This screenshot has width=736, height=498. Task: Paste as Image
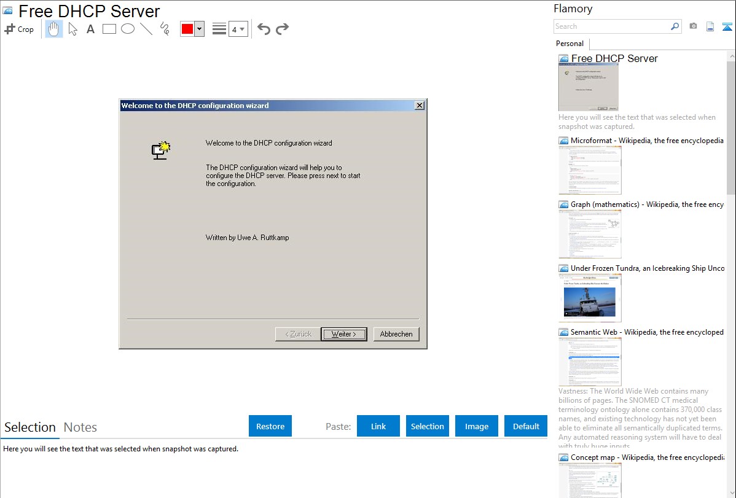click(477, 426)
